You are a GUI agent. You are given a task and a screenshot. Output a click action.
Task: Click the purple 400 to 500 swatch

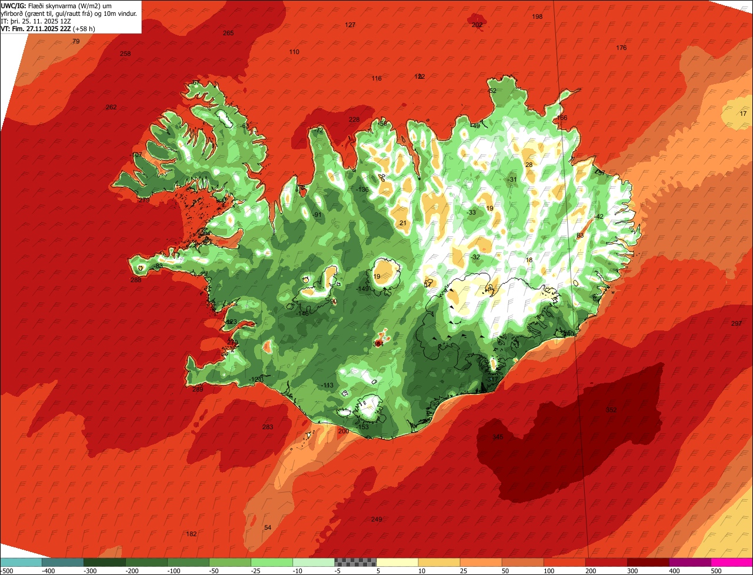690,563
